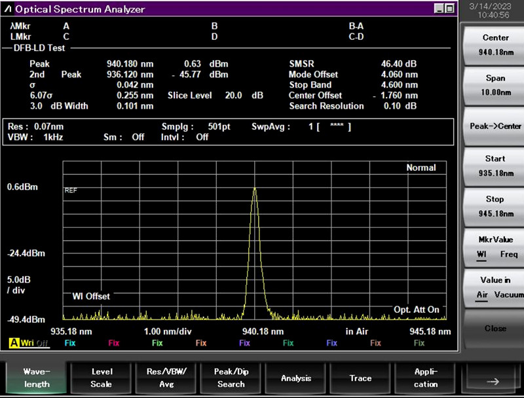Set Value in Air
Image resolution: width=524 pixels, height=398 pixels.
[482, 295]
